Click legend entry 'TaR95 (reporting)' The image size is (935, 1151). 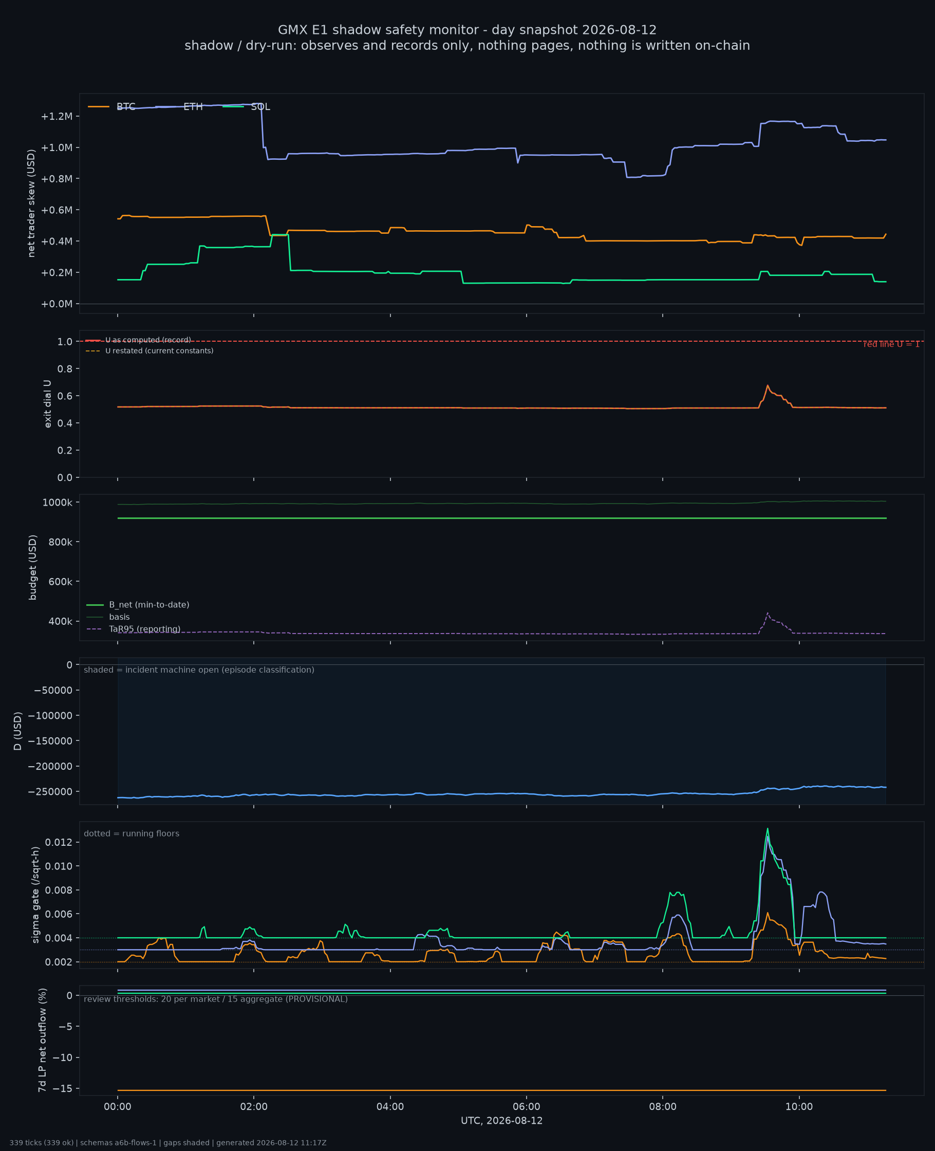pyautogui.click(x=144, y=629)
